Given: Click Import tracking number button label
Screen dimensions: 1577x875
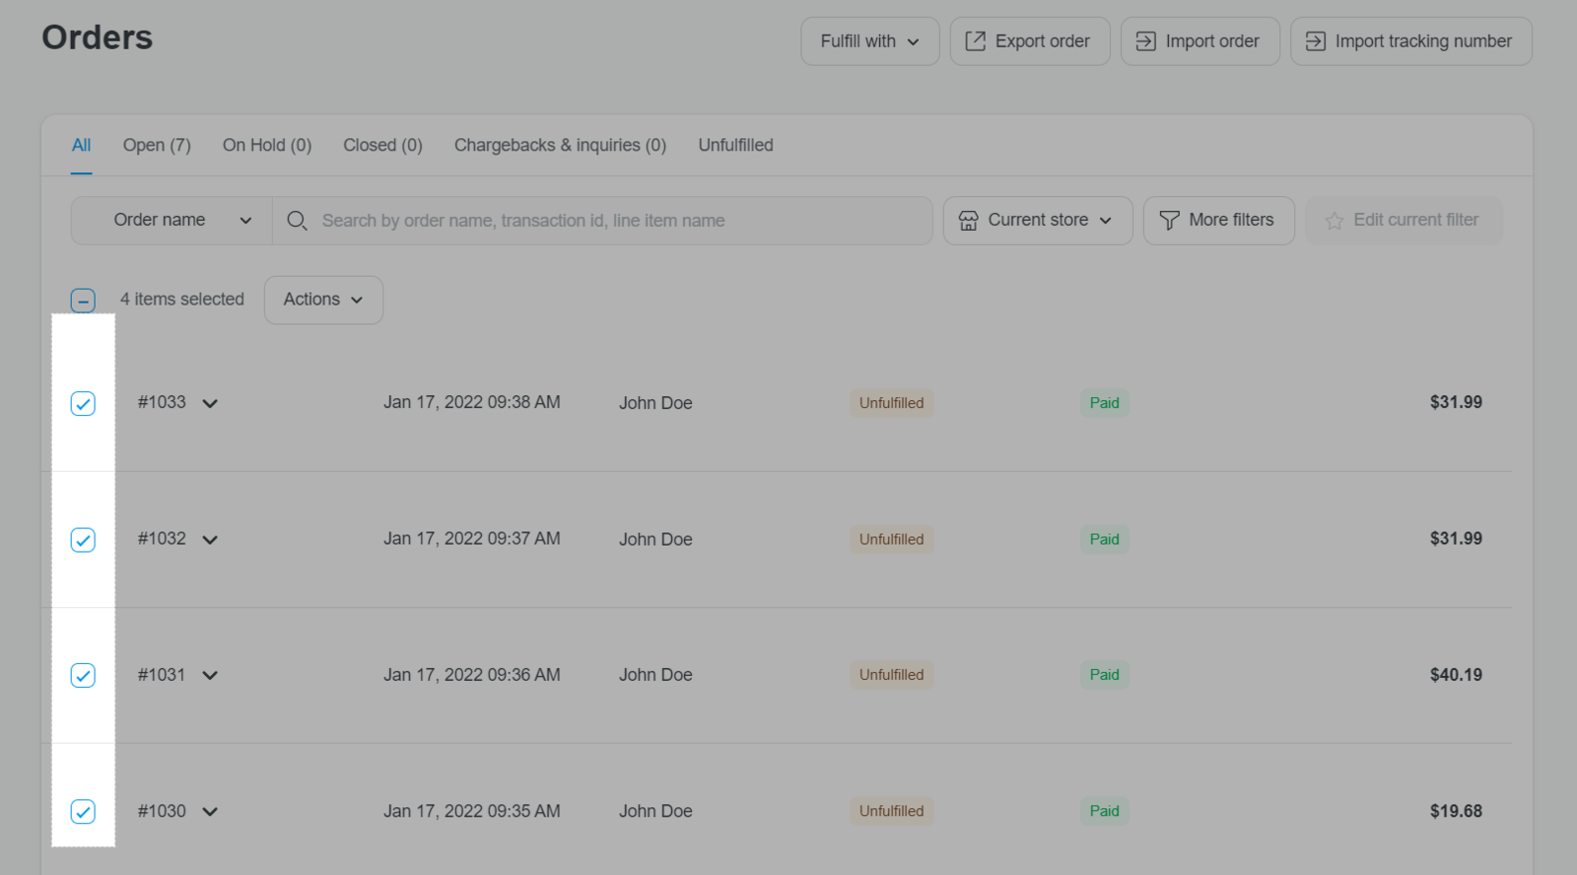Looking at the screenshot, I should click(x=1423, y=41).
